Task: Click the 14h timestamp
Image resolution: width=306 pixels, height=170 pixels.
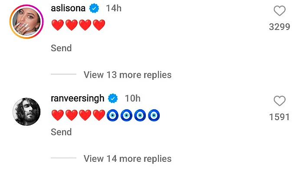Action: point(114,8)
